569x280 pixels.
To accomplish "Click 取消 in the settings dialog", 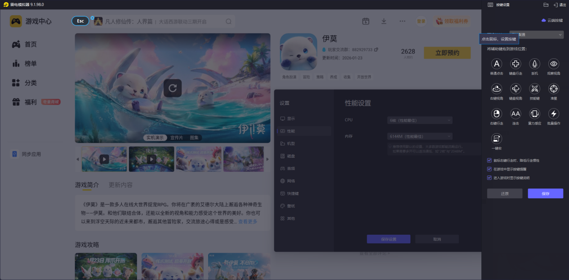I will pos(437,239).
